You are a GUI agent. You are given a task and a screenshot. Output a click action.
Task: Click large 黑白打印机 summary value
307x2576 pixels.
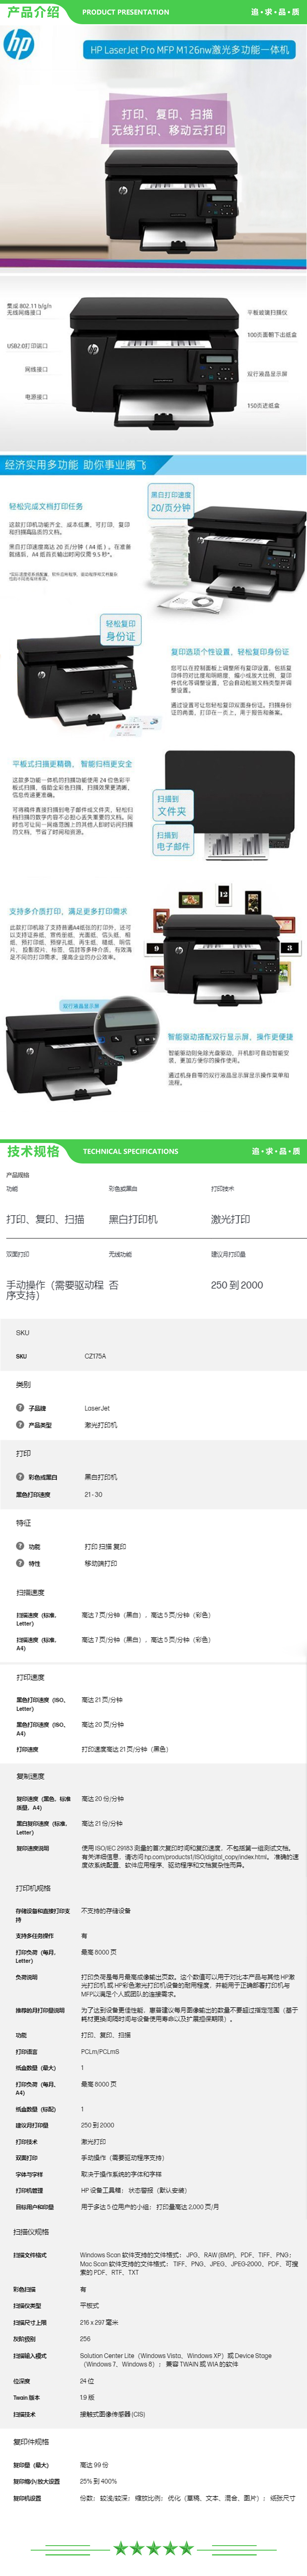133,1220
